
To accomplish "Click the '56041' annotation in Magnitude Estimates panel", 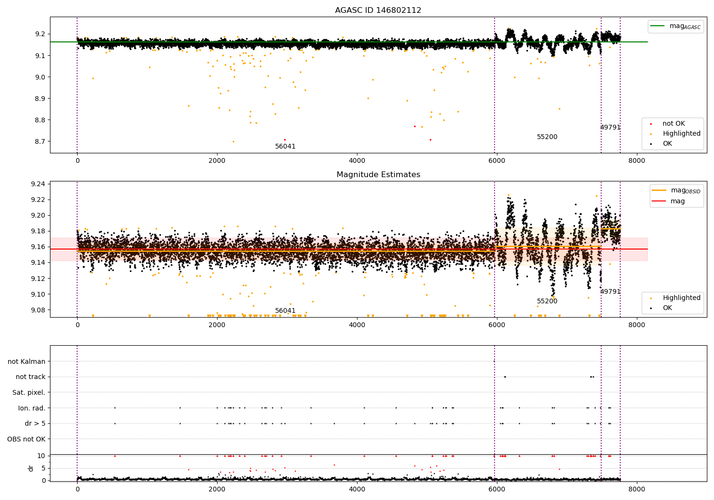I will [x=285, y=311].
